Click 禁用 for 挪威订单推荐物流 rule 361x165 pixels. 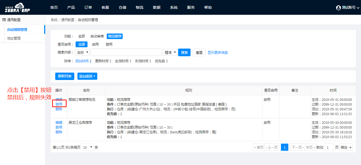(x=59, y=104)
